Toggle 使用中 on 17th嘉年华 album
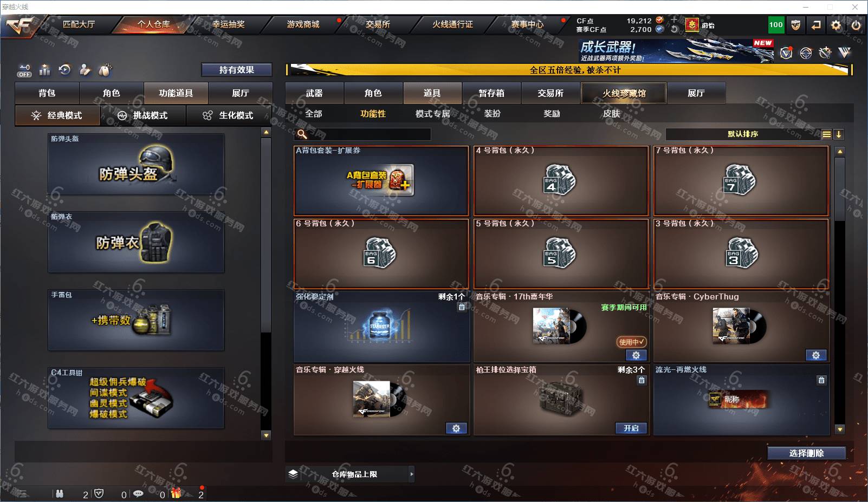The image size is (868, 502). [x=632, y=342]
